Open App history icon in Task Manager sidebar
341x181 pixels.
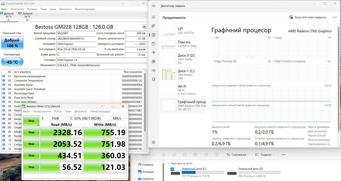(x=153, y=44)
